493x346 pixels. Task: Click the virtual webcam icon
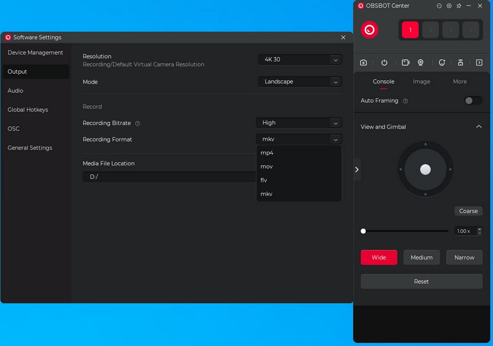pos(420,63)
